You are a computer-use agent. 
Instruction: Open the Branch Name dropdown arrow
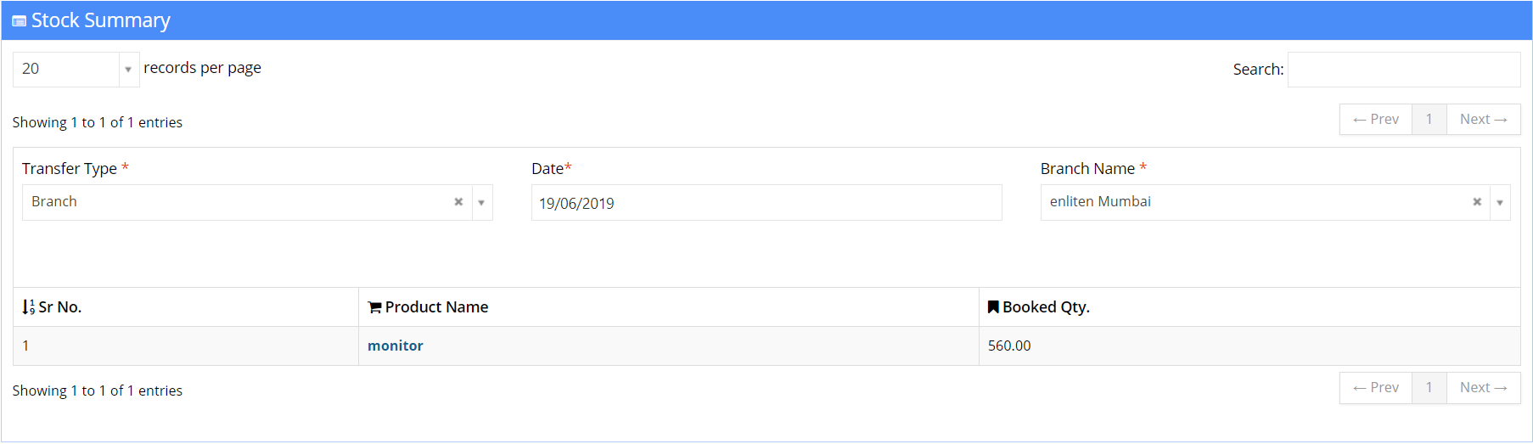click(1500, 203)
